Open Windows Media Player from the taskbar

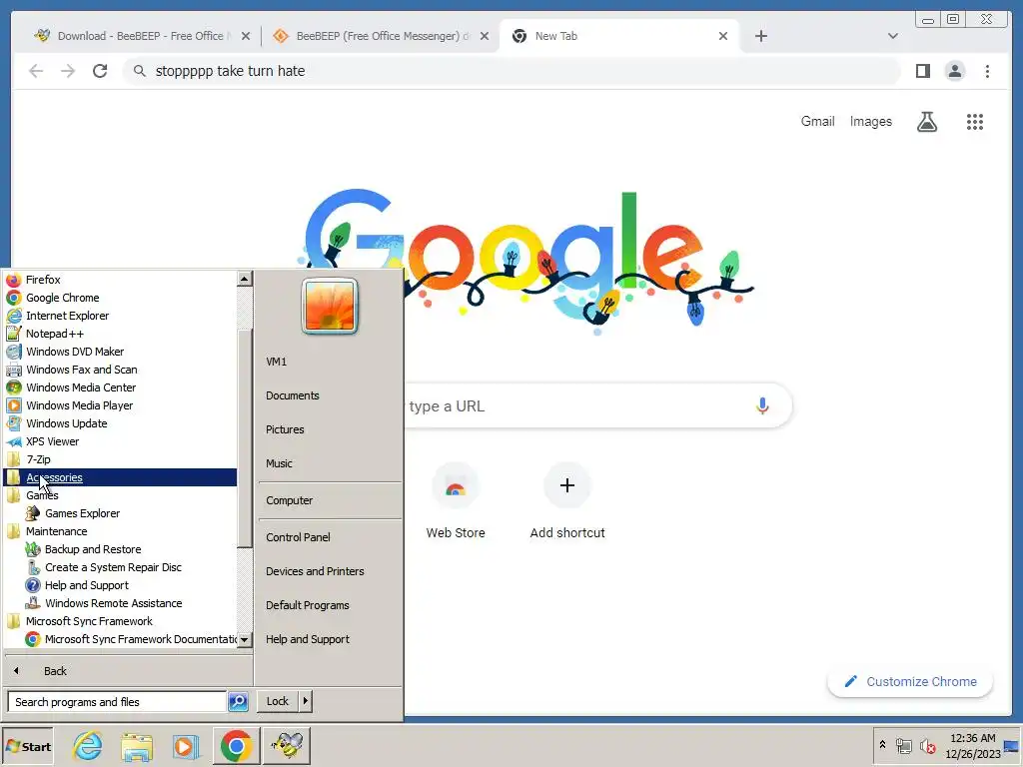pyautogui.click(x=185, y=746)
